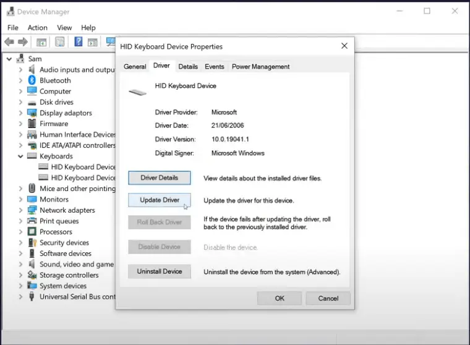Click OK in the properties dialog
The height and width of the screenshot is (345, 470).
[x=280, y=298]
